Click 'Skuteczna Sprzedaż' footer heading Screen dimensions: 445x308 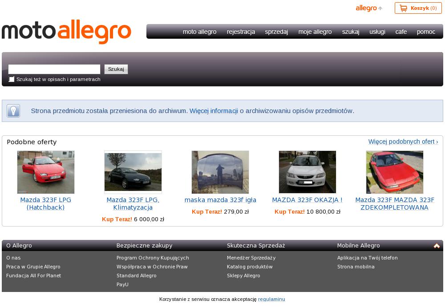coord(256,246)
